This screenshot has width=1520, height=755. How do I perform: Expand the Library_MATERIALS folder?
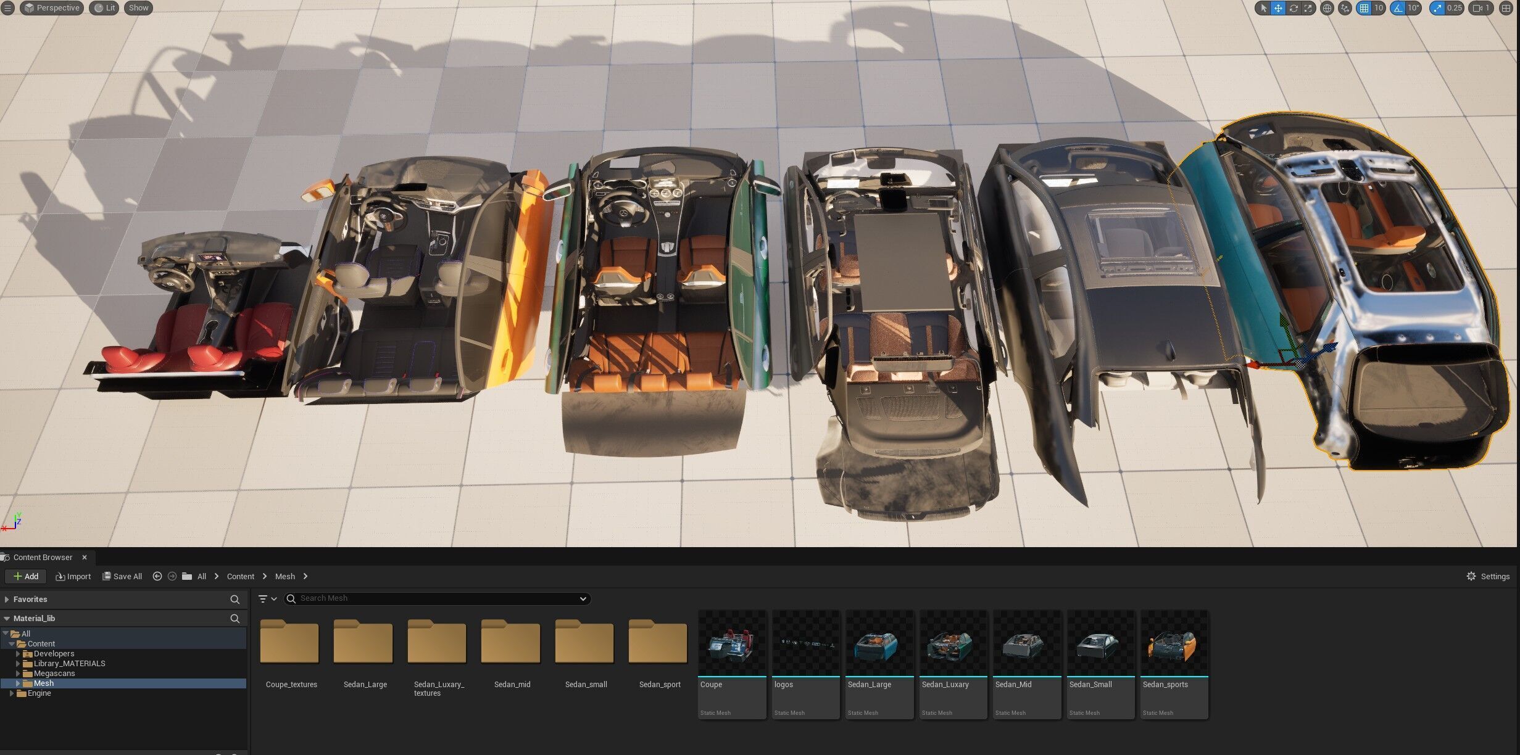[x=18, y=664]
